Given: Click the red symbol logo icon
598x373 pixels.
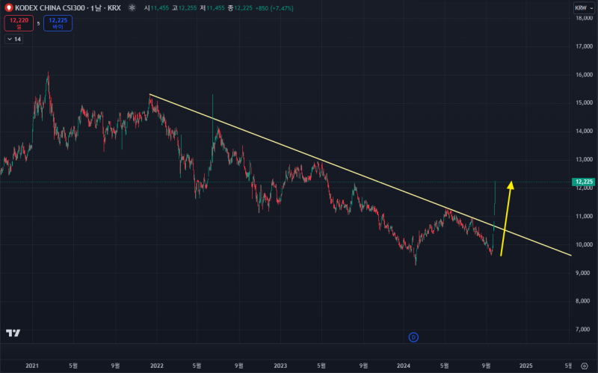Looking at the screenshot, I should pos(8,7).
